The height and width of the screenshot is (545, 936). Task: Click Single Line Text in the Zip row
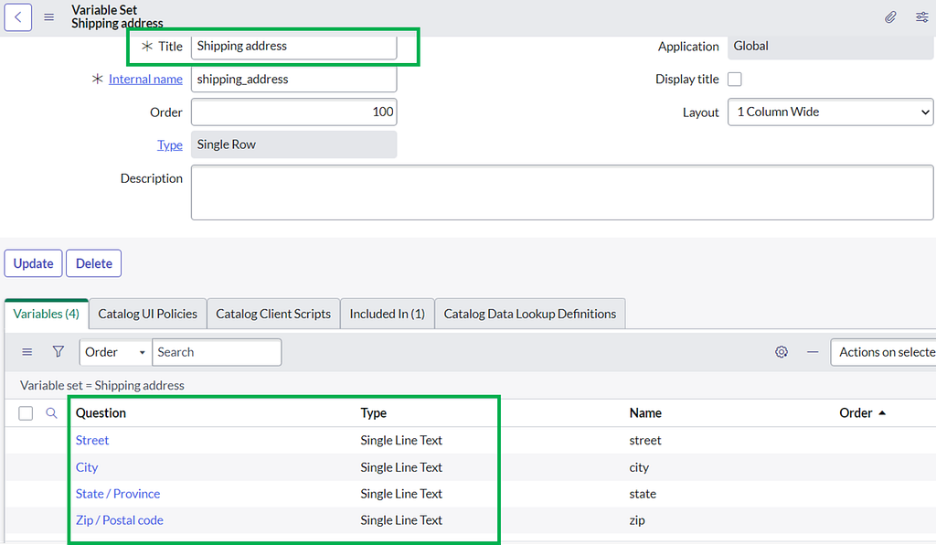[x=401, y=520]
